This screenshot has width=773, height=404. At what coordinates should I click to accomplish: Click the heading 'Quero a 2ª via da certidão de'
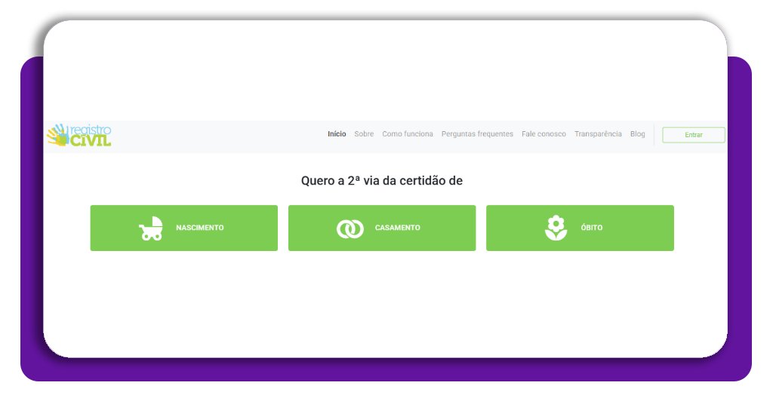point(381,181)
